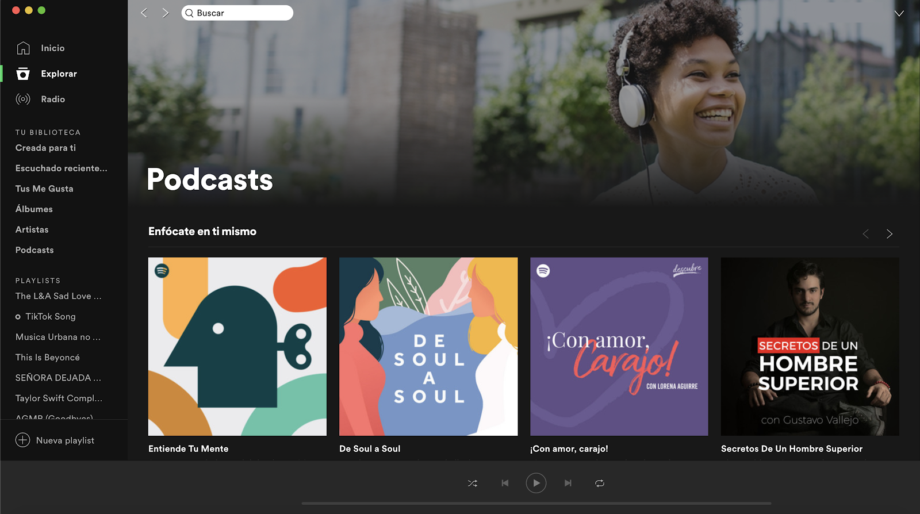
Task: Click the playback progress bar
Action: (x=536, y=503)
